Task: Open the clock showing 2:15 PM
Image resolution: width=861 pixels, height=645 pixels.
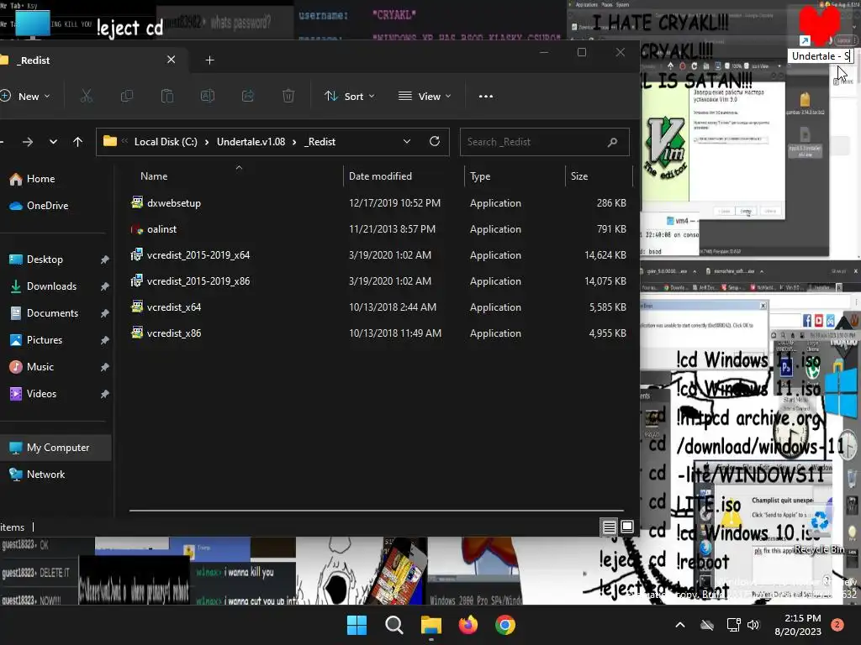Action: tap(798, 625)
